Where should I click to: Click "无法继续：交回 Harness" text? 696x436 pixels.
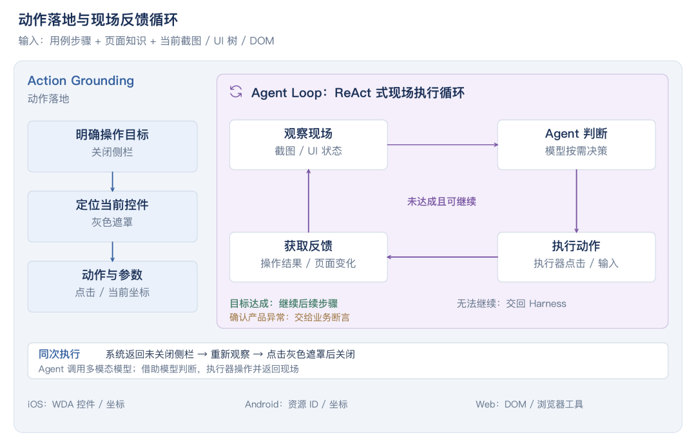(x=511, y=303)
